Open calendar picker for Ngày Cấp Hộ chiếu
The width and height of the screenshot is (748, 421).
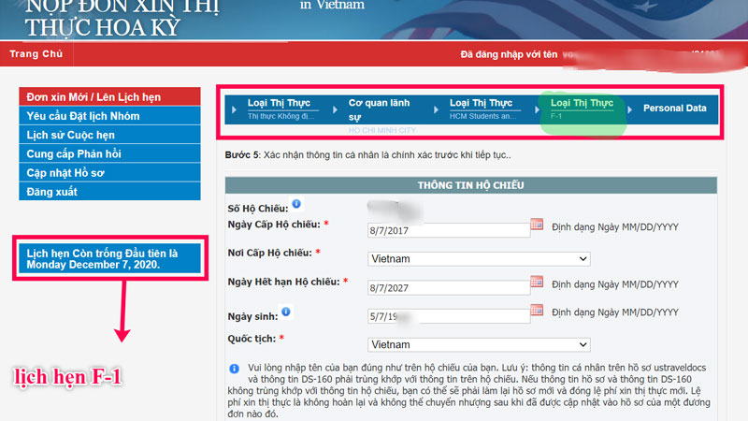pyautogui.click(x=537, y=225)
